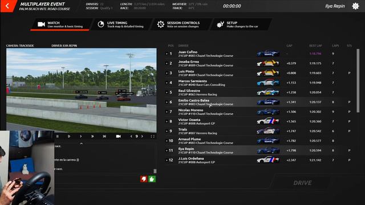Open the Session Controls tab
The height and width of the screenshot is (205, 365).
[181, 24]
